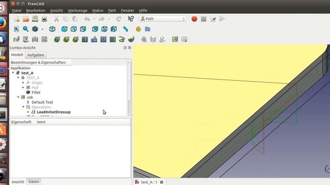This screenshot has width=330, height=185.
Task: Open the Draw Style dropdown arrow
Action: pyautogui.click(x=42, y=29)
